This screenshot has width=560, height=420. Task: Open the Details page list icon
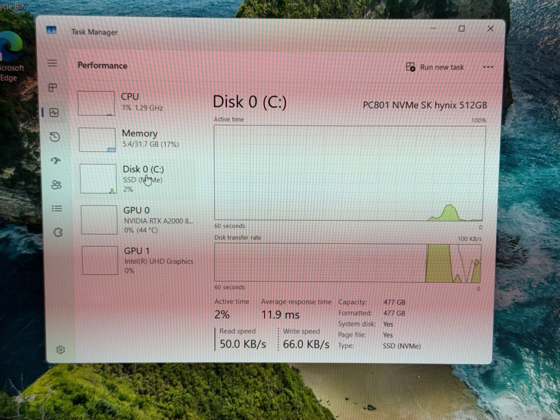57,209
